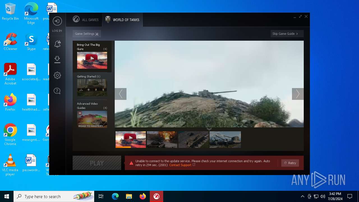Viewport: 359px width, 202px height.
Task: Select the fourth snowy tank thumbnail
Action: click(x=225, y=139)
